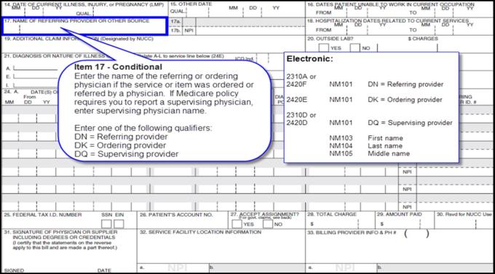Click the Electronic heading in the info box

(309, 59)
